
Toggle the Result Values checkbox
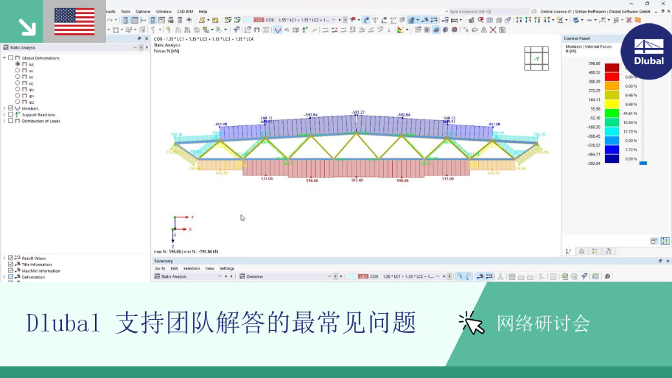click(x=11, y=258)
